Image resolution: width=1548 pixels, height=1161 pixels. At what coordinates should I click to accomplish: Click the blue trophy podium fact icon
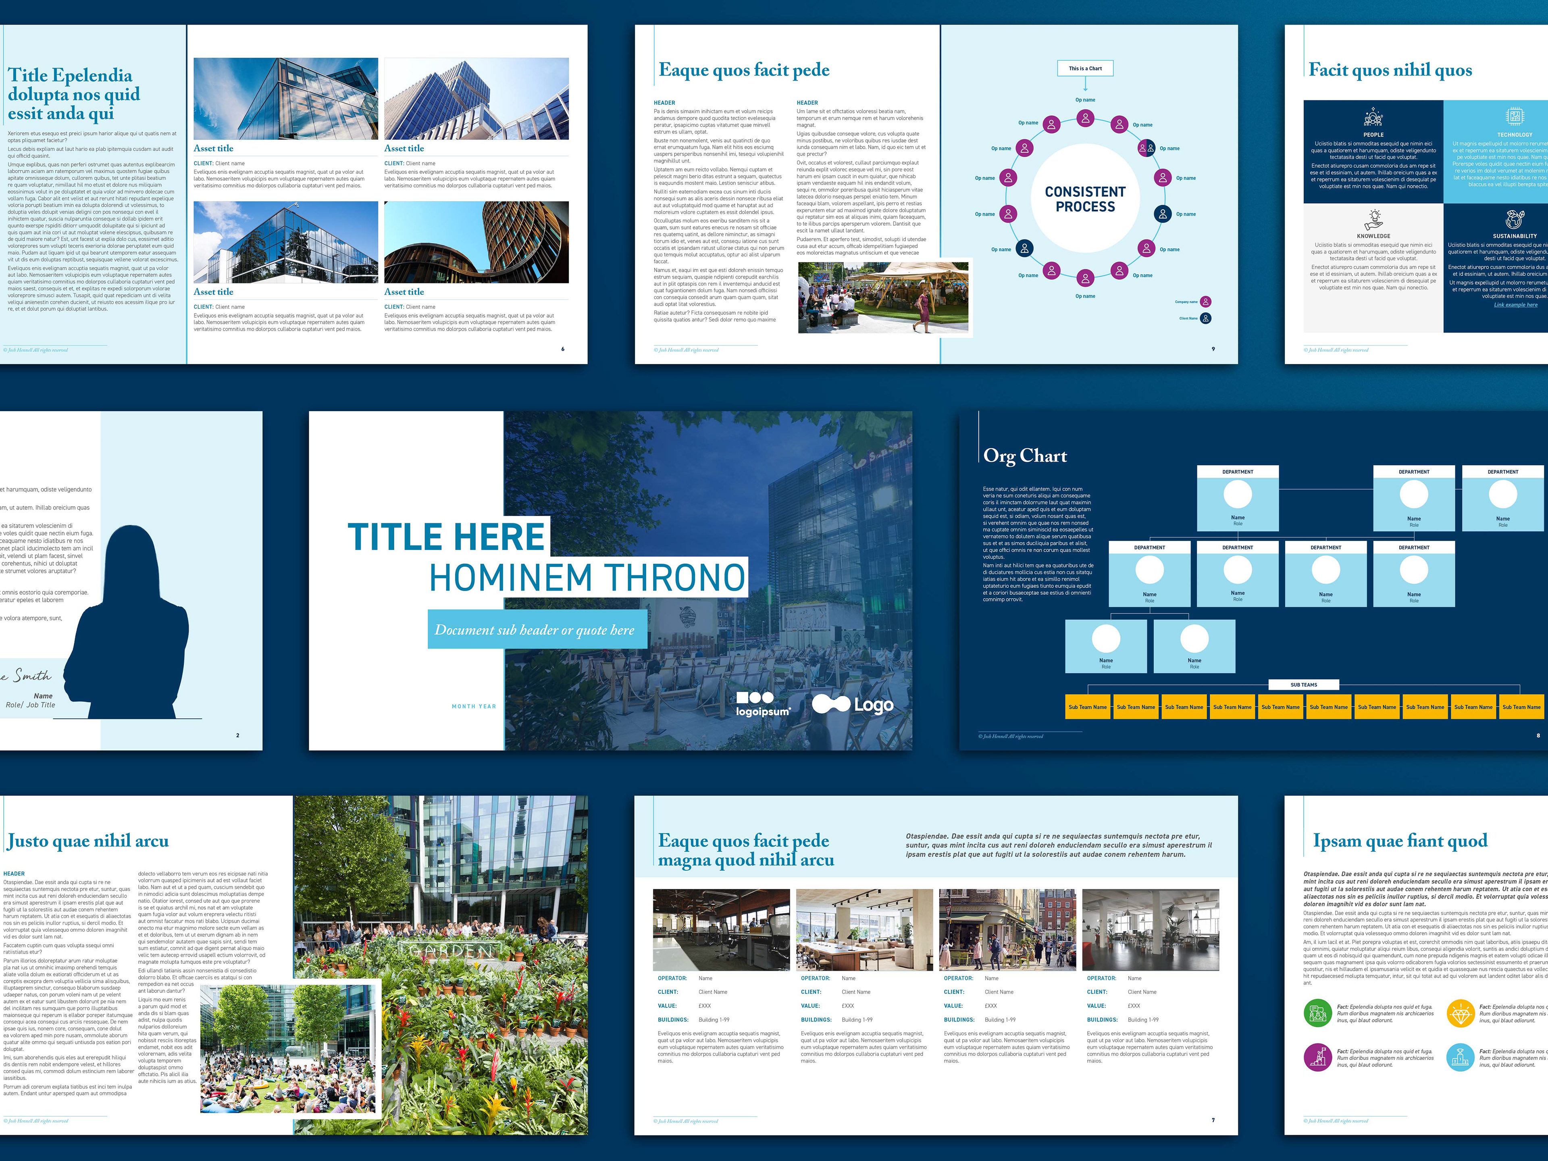pyautogui.click(x=1460, y=1057)
